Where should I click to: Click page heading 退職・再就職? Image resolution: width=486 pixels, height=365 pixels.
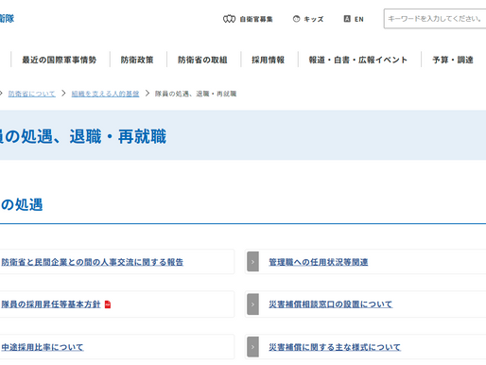(118, 136)
